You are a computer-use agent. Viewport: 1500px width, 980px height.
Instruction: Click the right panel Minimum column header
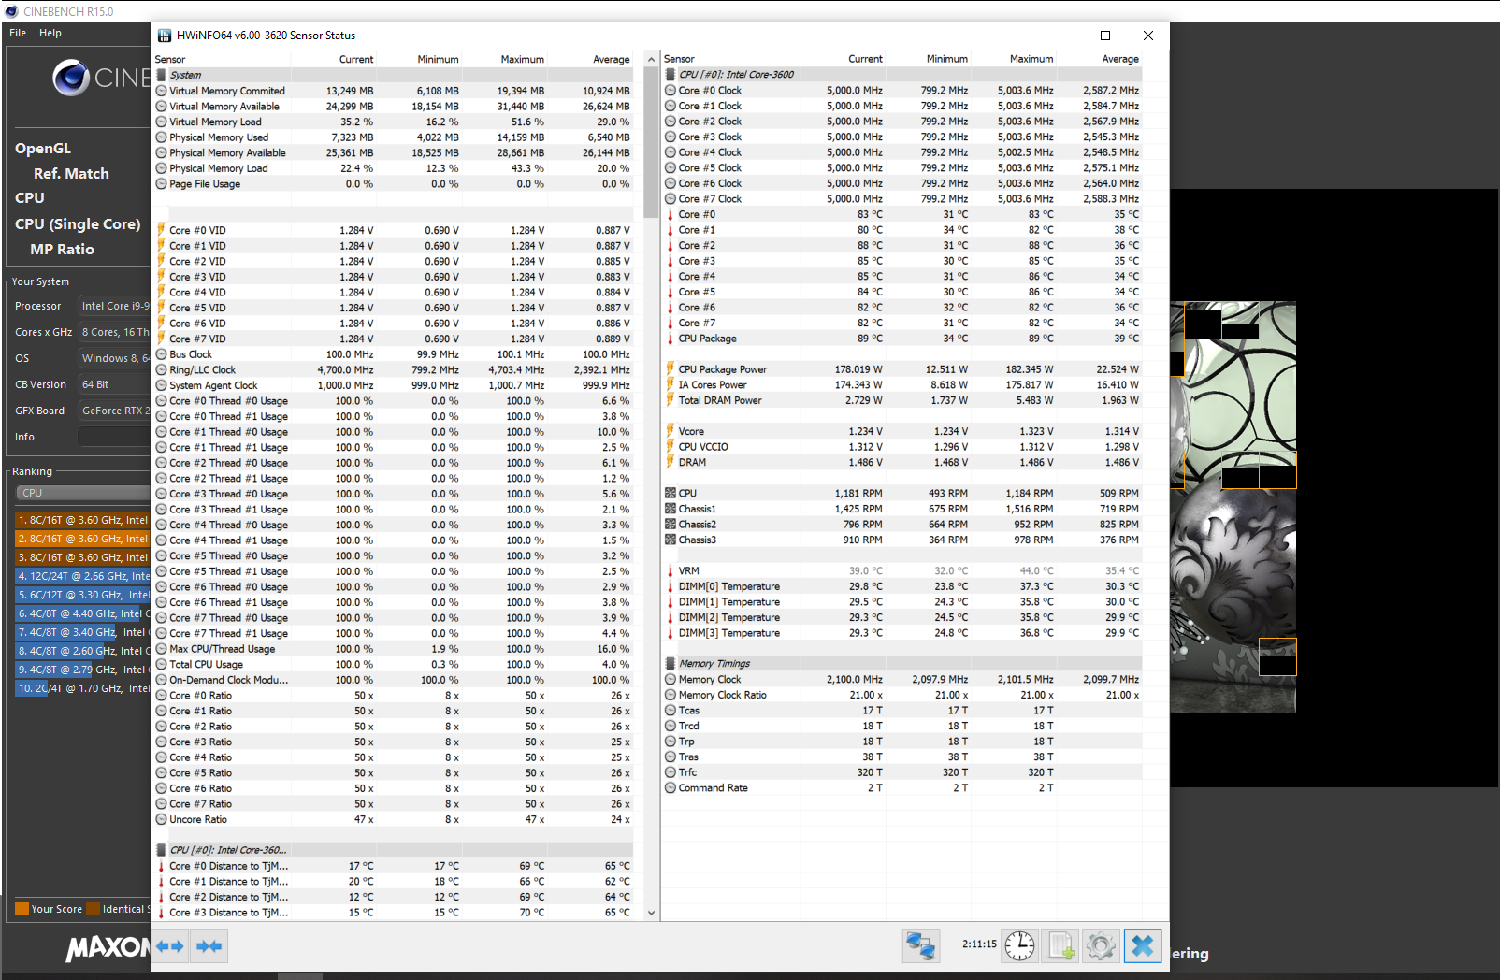(x=947, y=59)
